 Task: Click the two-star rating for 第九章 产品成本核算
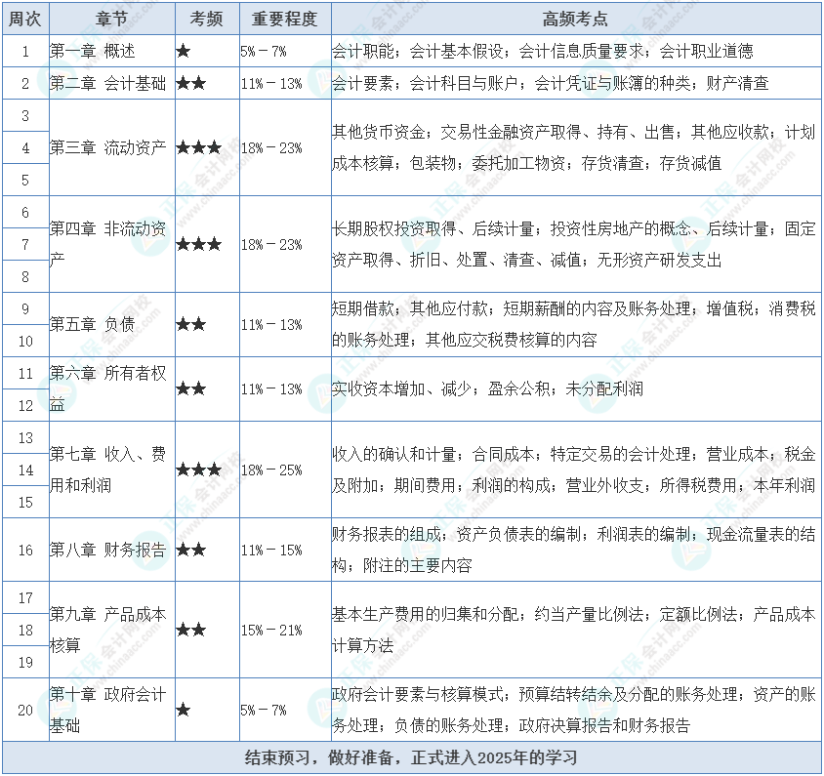tap(190, 630)
